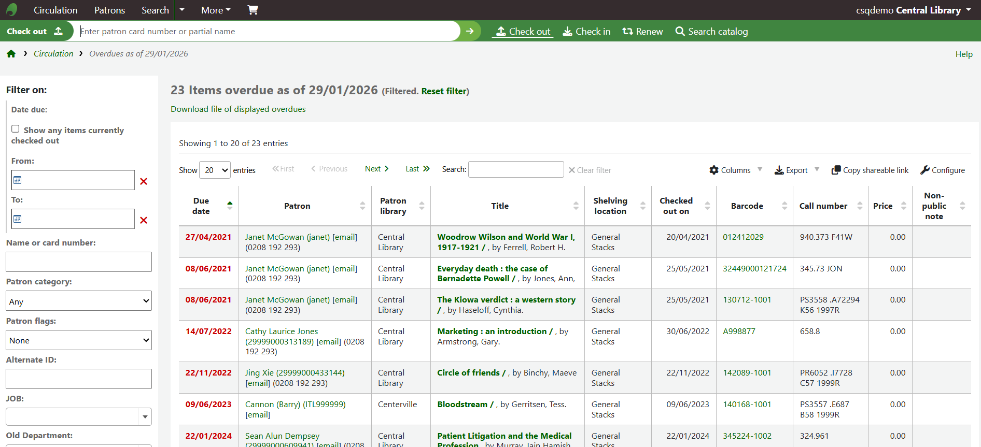Screen dimensions: 981x447
Task: Focus the table Search input field
Action: 515,169
